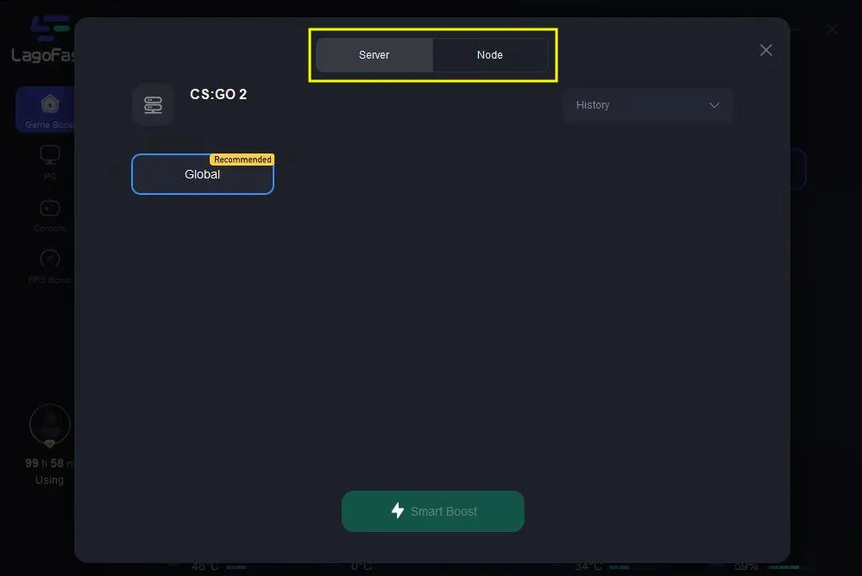The width and height of the screenshot is (862, 576).
Task: Click the CS:GO 2 game title
Action: [x=218, y=95]
